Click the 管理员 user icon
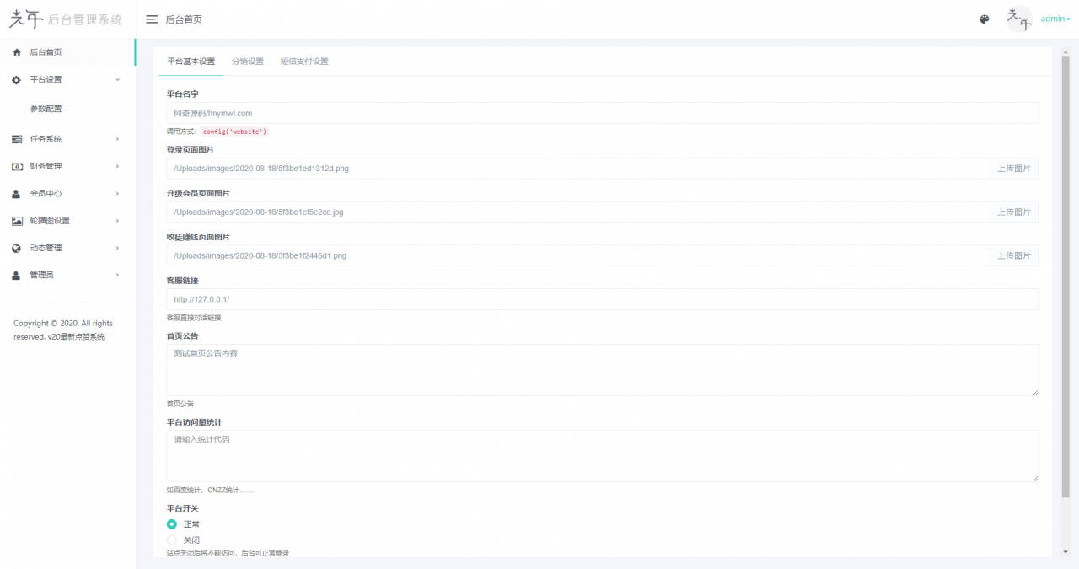Screen dimensions: 1079x569 [17, 275]
